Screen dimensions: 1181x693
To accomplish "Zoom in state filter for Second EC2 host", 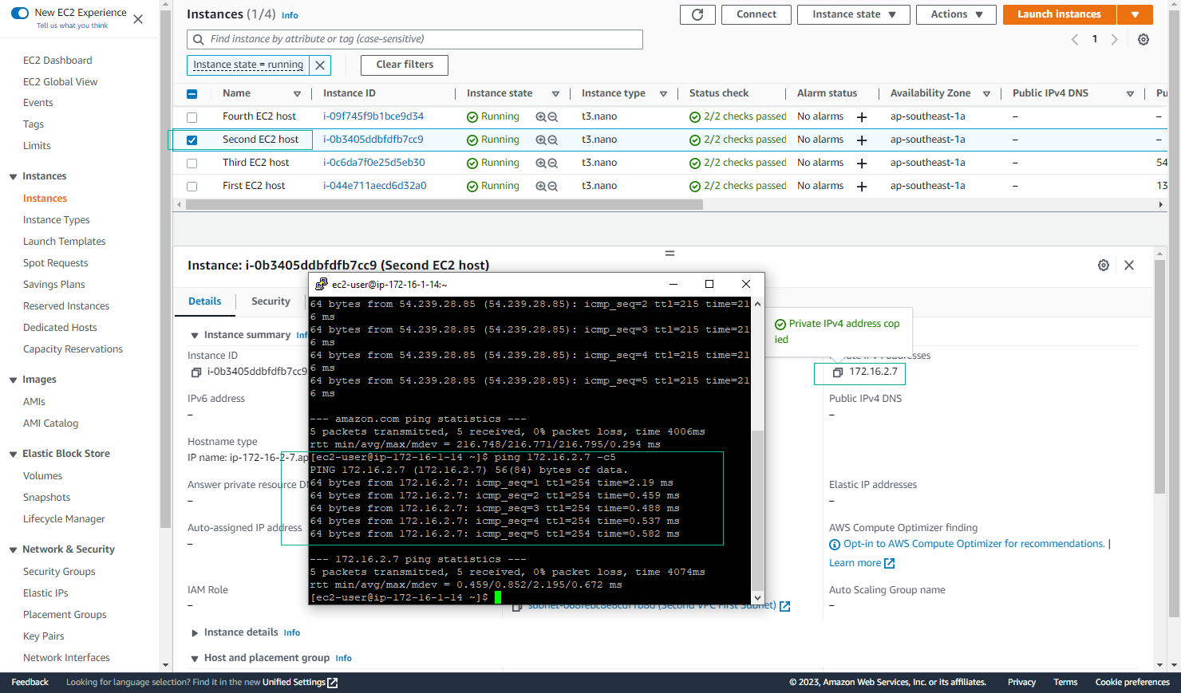I will [541, 140].
